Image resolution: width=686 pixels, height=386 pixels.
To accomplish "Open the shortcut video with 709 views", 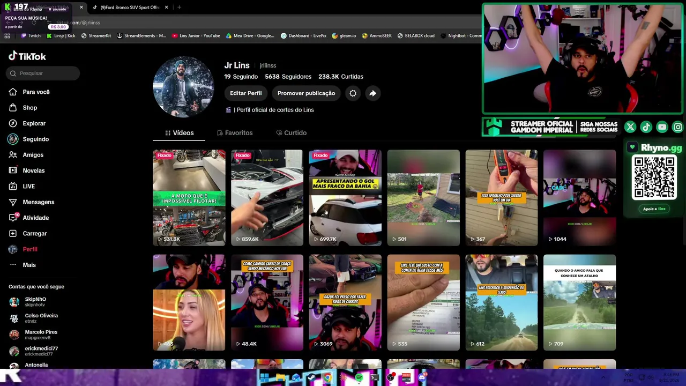I will click(579, 303).
